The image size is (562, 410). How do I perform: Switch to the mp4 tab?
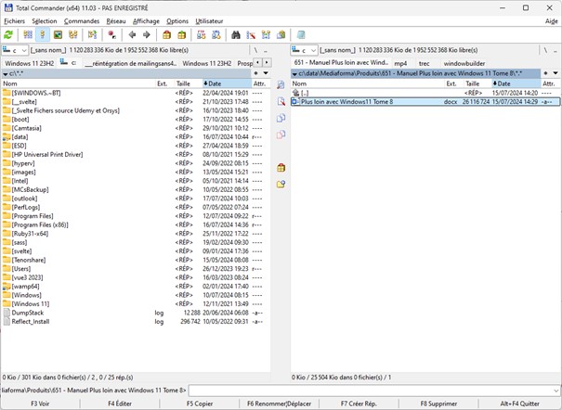[400, 62]
